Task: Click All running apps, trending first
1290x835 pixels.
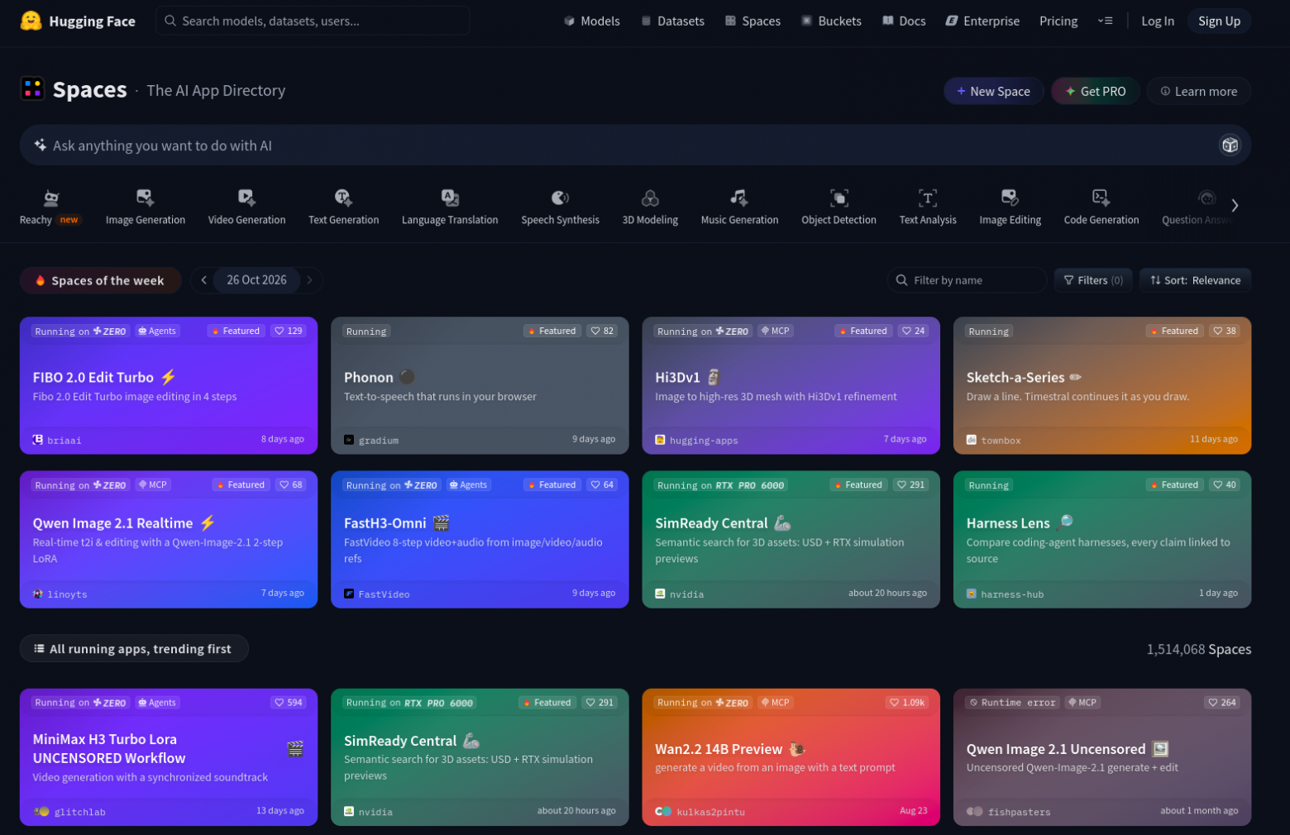Action: point(134,648)
